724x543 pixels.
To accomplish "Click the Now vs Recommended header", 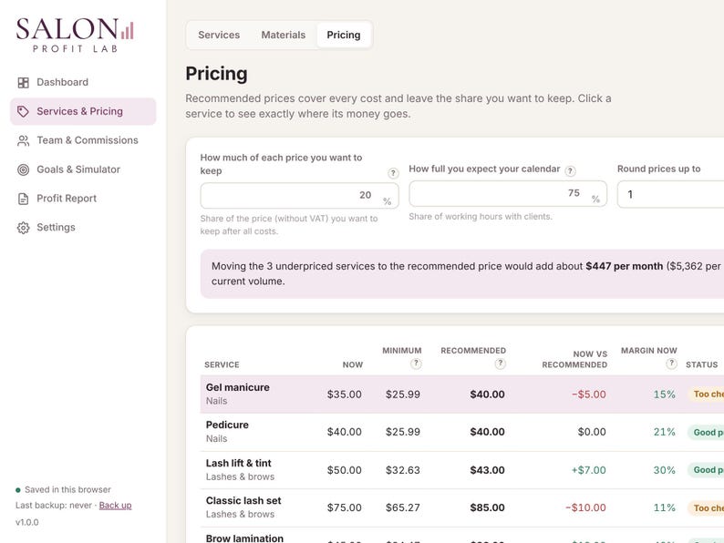I will point(574,359).
